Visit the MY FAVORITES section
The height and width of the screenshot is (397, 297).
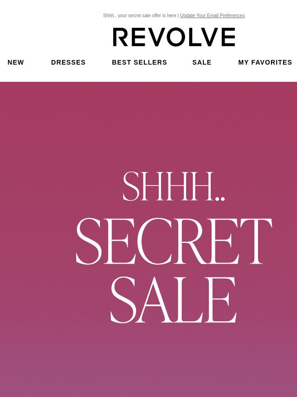tap(265, 62)
